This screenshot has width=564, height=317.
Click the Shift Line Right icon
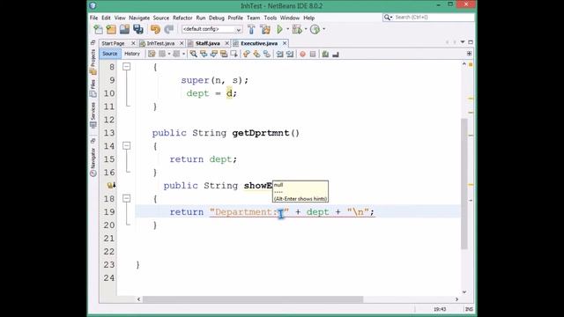[x=290, y=54]
